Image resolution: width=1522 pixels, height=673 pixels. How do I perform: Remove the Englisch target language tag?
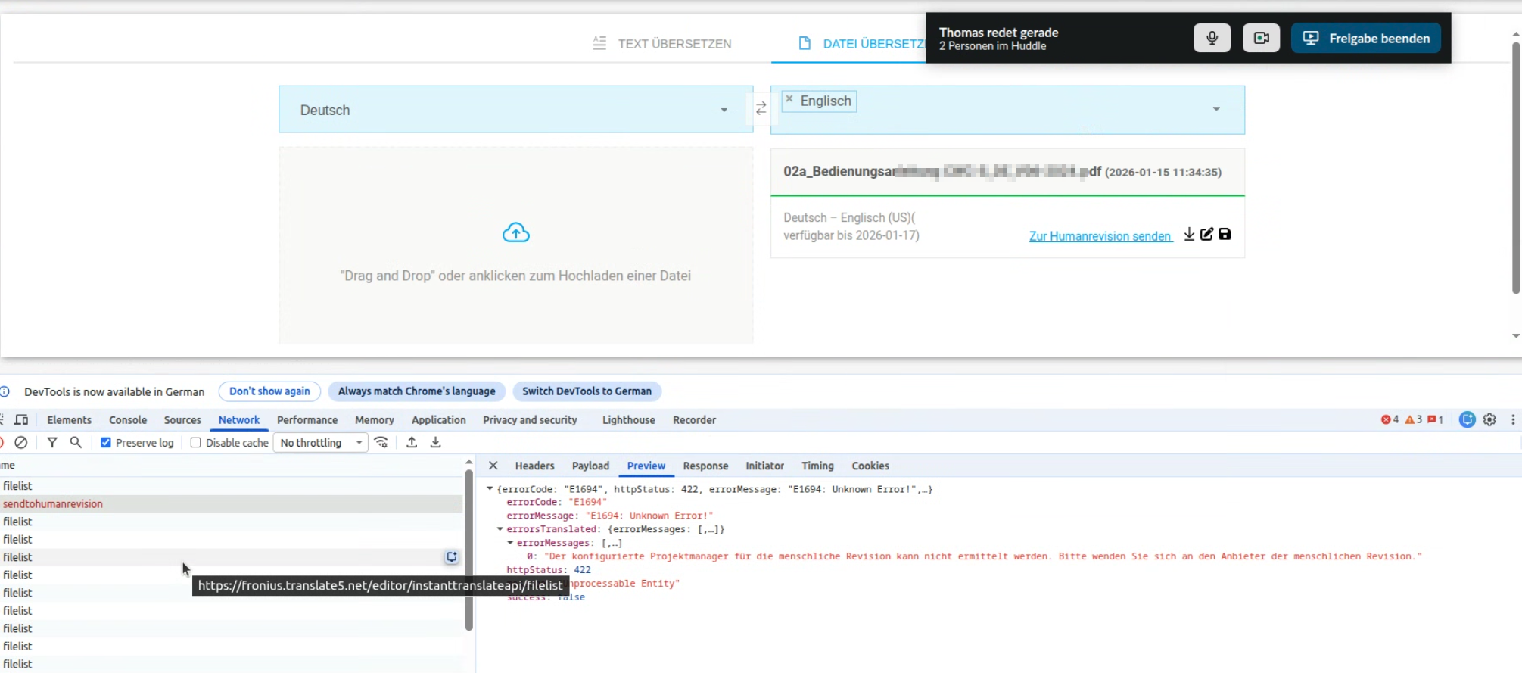(789, 99)
